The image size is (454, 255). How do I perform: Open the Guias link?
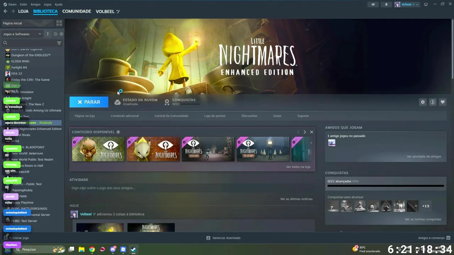click(277, 116)
